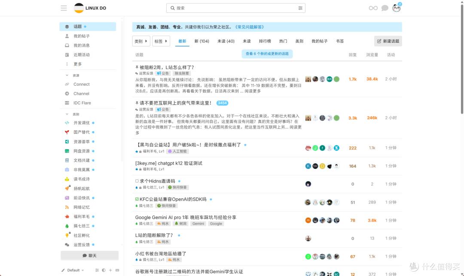Viewport: 464px width, 276px height.
Task: Sort topics by 回复 column header
Action: point(352,54)
